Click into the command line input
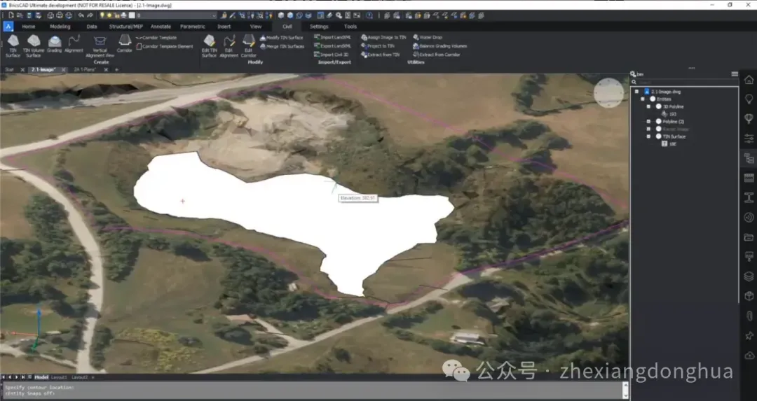 click(x=313, y=391)
